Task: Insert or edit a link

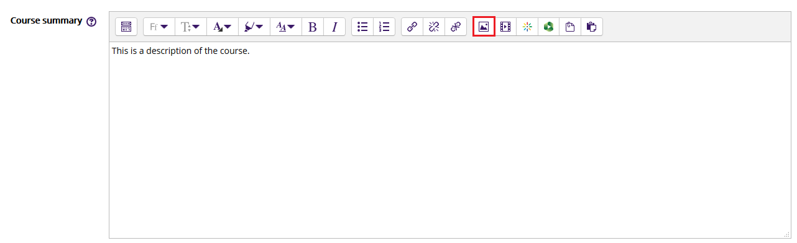Action: 412,27
